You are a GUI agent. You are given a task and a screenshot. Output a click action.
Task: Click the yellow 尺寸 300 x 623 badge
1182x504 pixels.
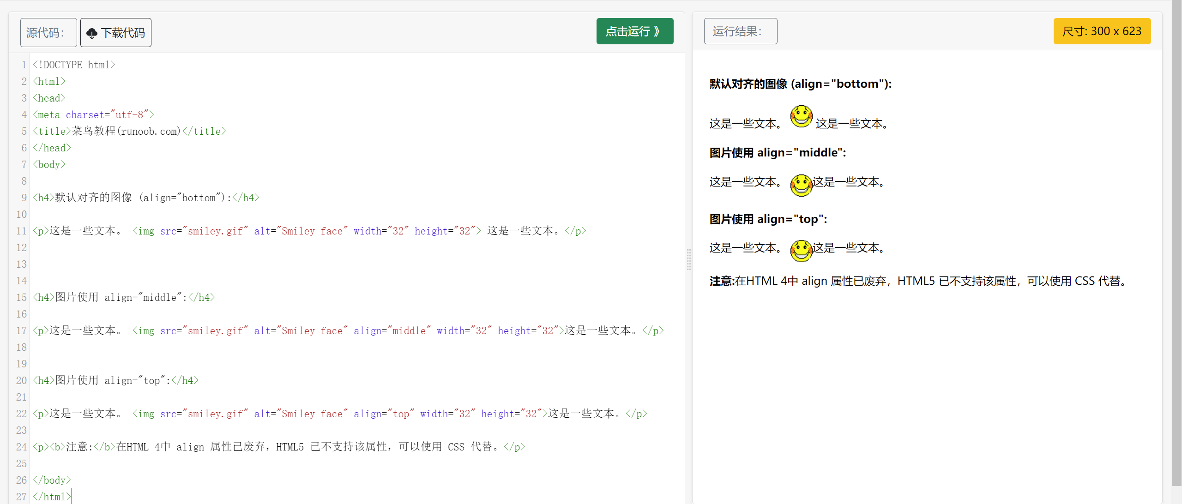(x=1102, y=31)
